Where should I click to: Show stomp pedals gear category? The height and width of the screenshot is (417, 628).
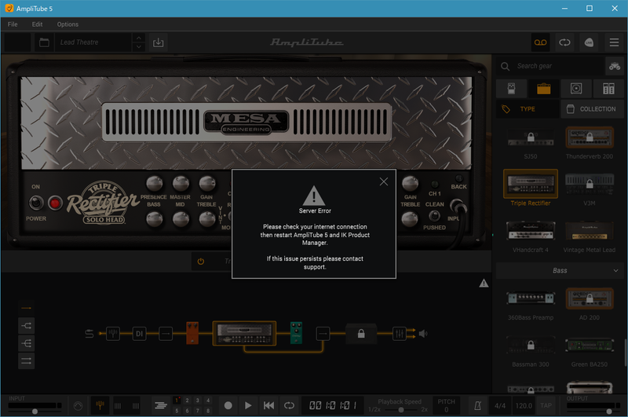point(512,89)
